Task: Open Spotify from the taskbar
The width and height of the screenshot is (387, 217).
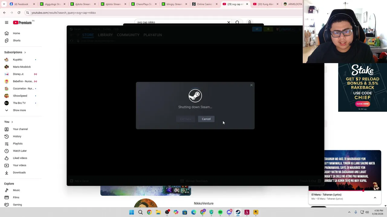Action: (x=220, y=212)
